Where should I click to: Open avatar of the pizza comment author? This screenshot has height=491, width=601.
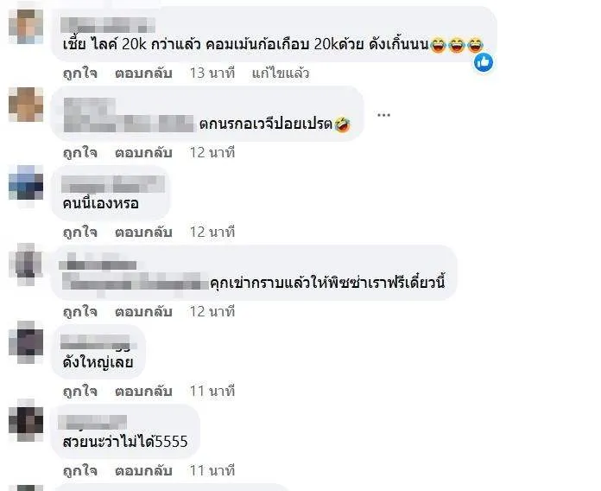(x=26, y=264)
